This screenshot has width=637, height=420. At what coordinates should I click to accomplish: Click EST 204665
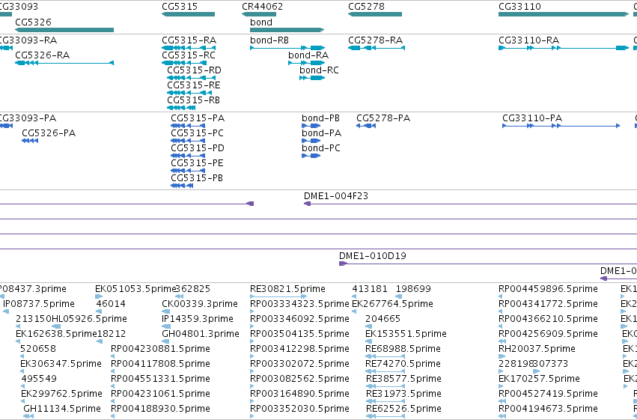click(x=382, y=319)
